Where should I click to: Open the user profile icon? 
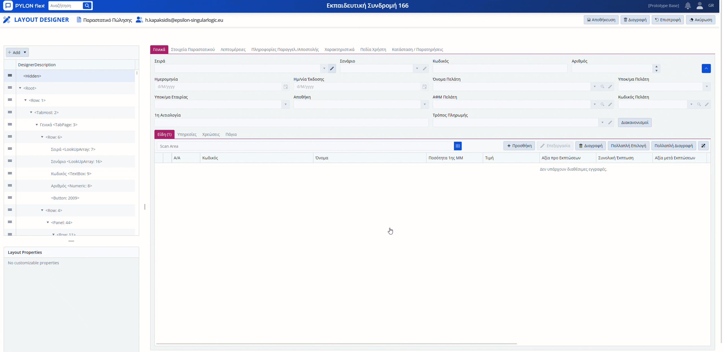coord(700,6)
